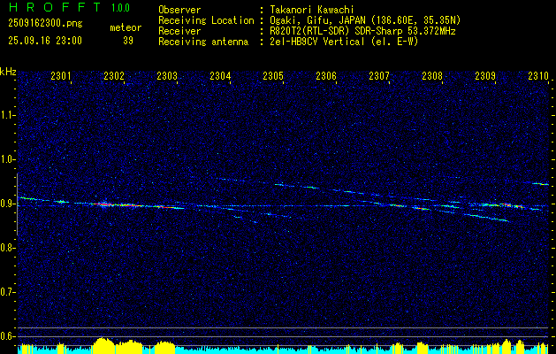Click the 2304 time marker
This screenshot has height=354, width=556.
click(220, 76)
